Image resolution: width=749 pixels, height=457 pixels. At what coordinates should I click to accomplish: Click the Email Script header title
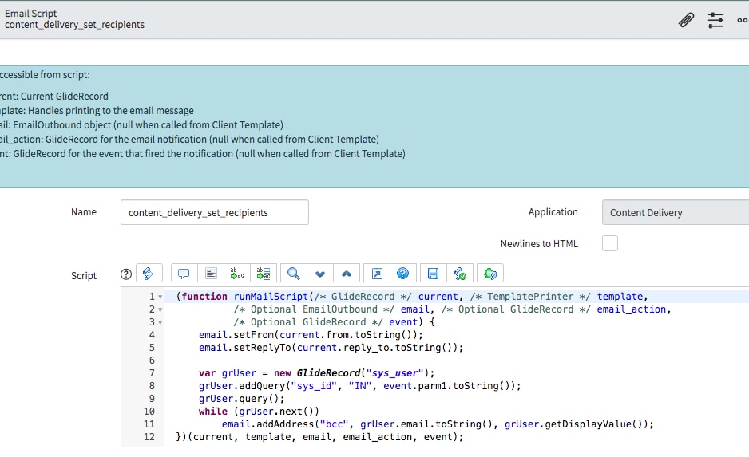click(x=31, y=14)
